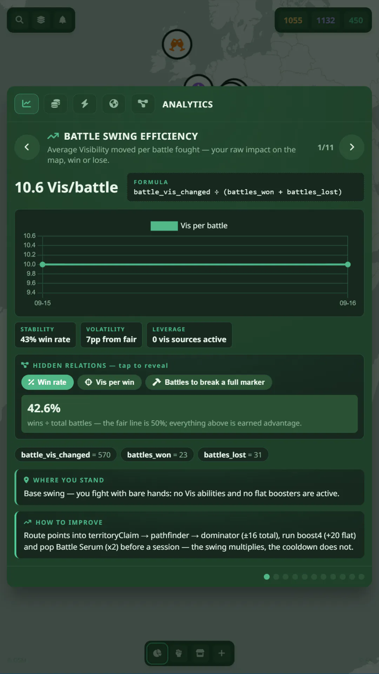The image size is (379, 674).
Task: Jump to the last pagination dot
Action: 361,577
